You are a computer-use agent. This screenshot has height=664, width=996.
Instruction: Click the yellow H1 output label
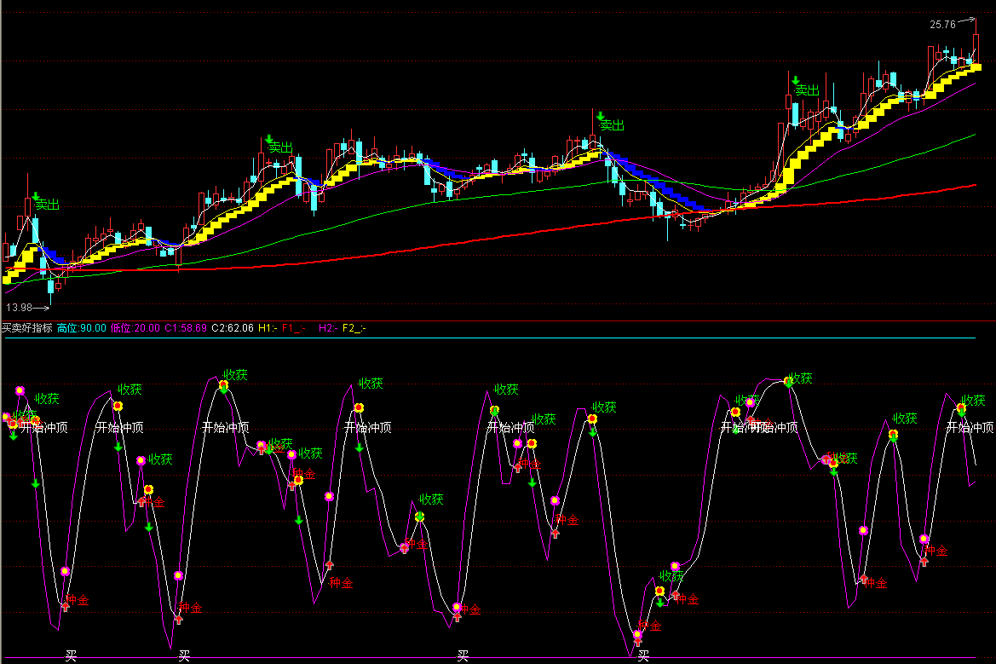tap(267, 327)
